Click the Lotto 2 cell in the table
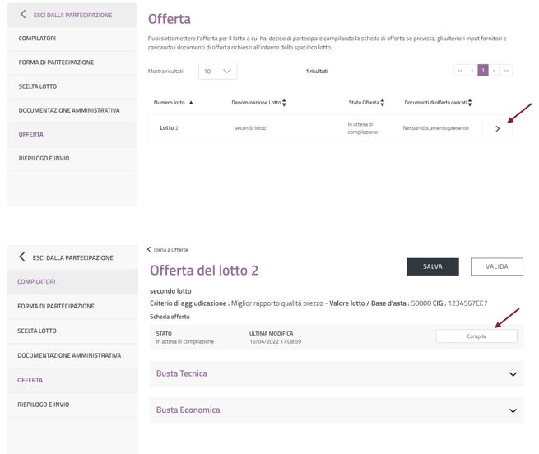The height and width of the screenshot is (454, 539). (169, 128)
